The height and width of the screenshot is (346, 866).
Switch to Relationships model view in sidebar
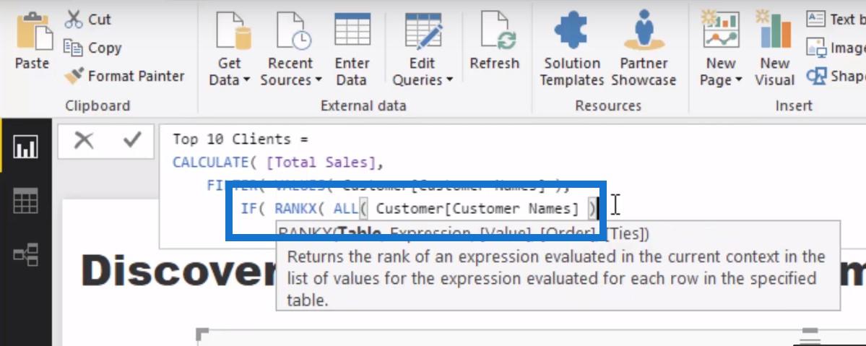click(x=25, y=255)
